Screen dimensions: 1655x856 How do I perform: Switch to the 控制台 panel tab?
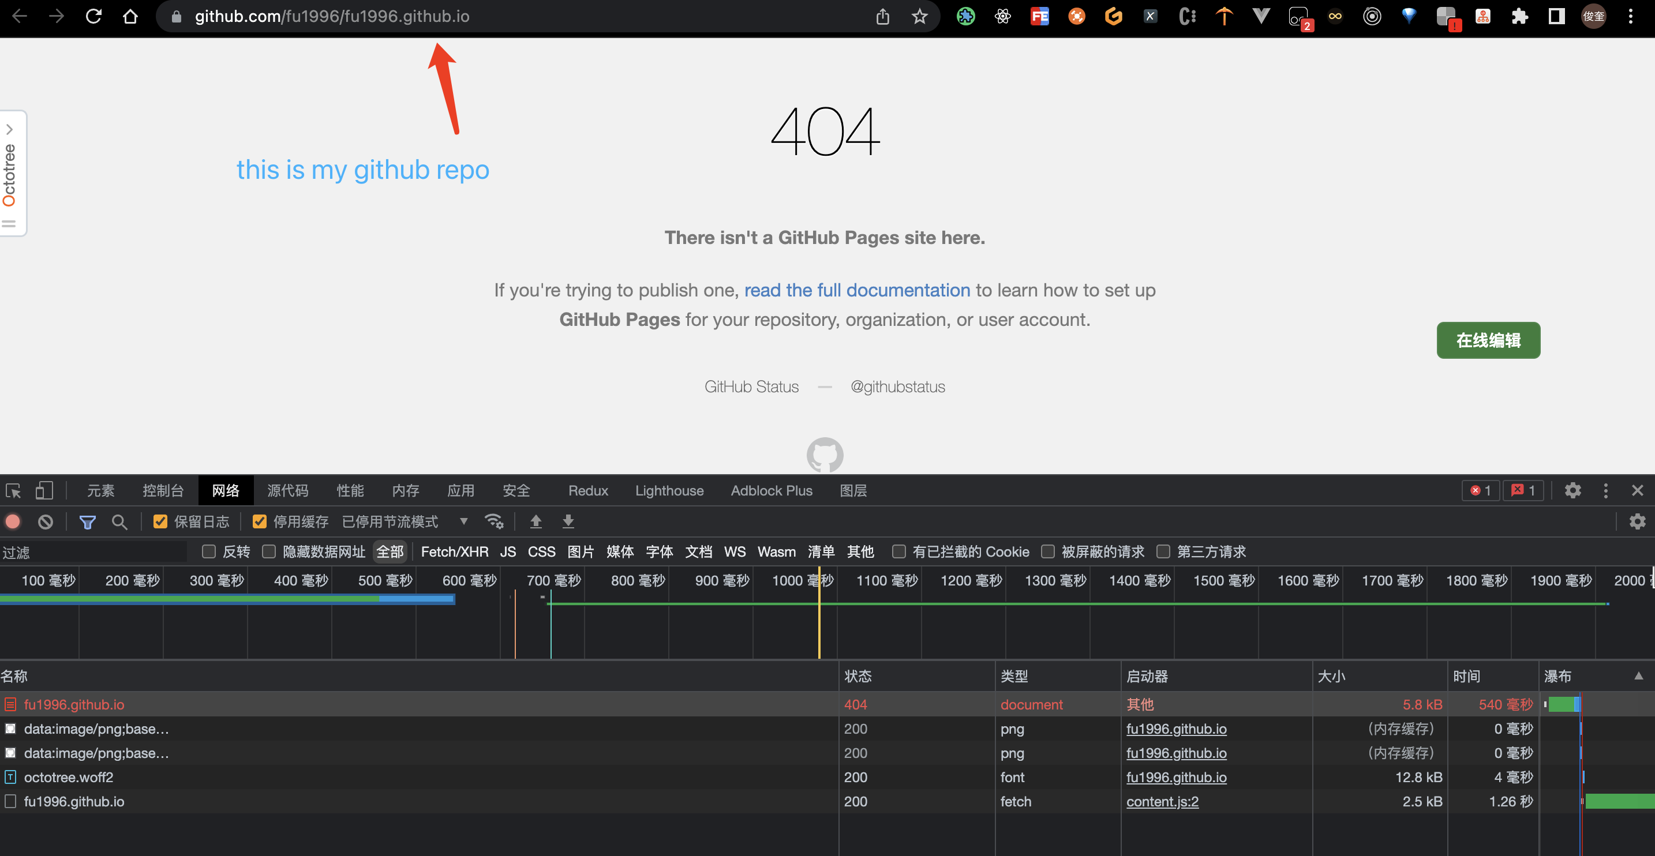click(x=163, y=490)
